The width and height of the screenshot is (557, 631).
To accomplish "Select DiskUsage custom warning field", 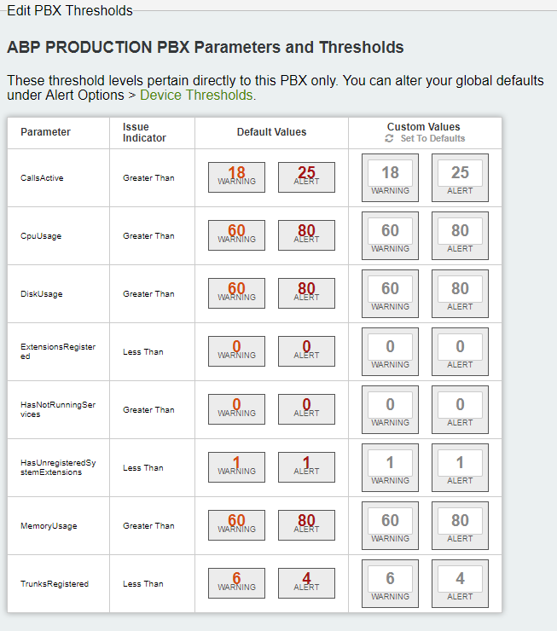I will point(390,288).
